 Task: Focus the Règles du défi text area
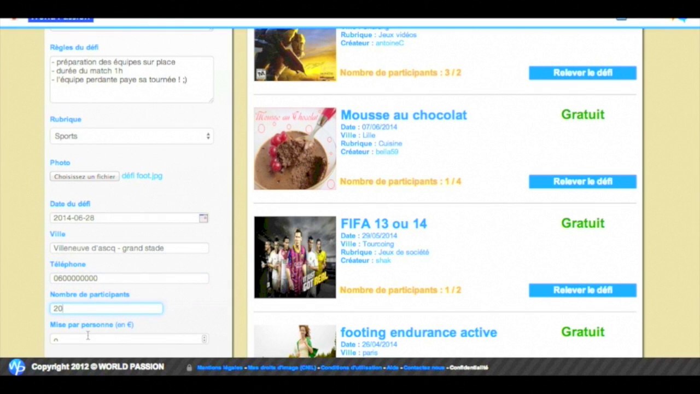coord(132,79)
